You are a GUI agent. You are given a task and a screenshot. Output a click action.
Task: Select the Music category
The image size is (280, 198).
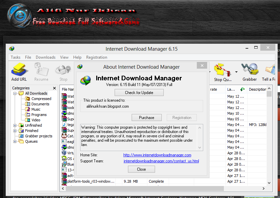coord(36,109)
